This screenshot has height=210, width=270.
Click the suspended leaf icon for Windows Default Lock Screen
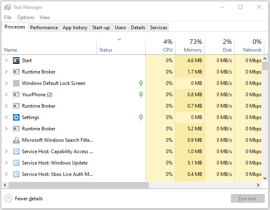click(141, 83)
